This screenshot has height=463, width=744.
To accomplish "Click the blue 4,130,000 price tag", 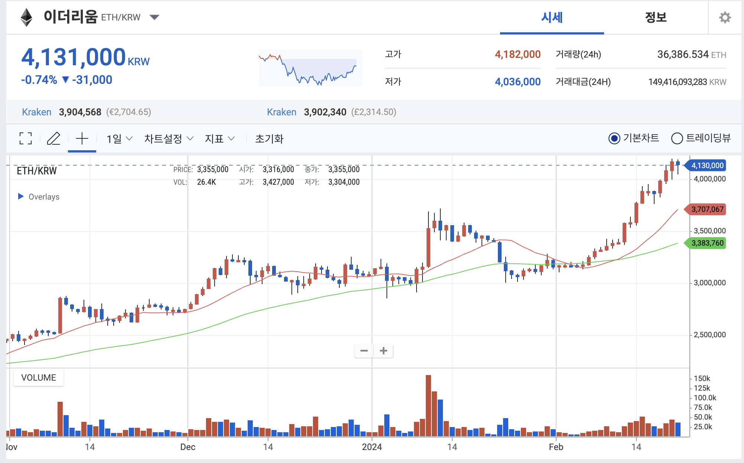I will [707, 165].
